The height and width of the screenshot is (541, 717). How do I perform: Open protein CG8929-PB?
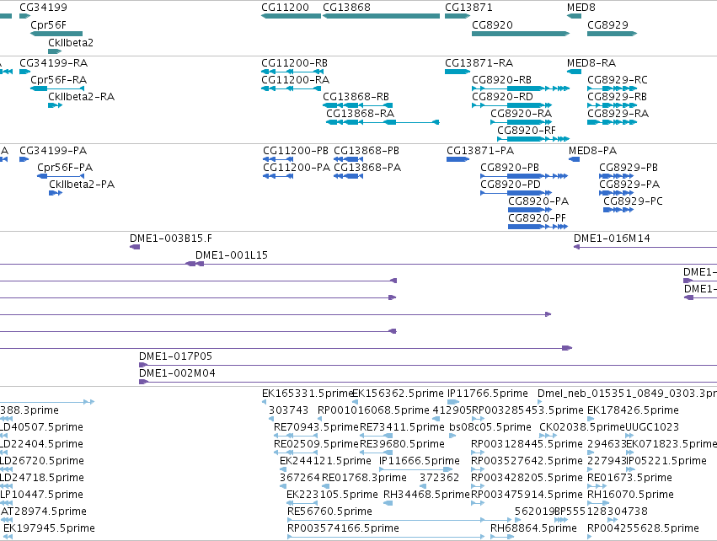click(x=629, y=168)
